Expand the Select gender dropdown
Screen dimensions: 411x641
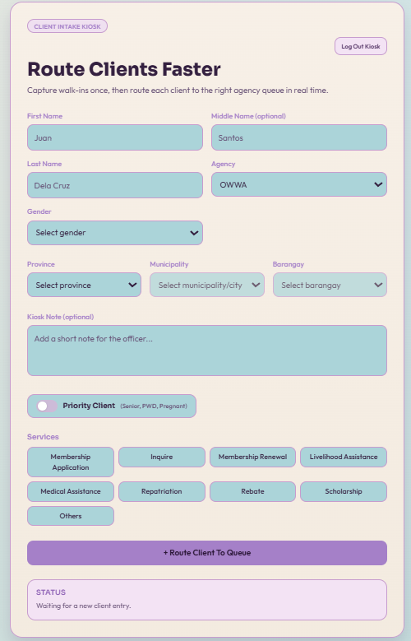(115, 233)
